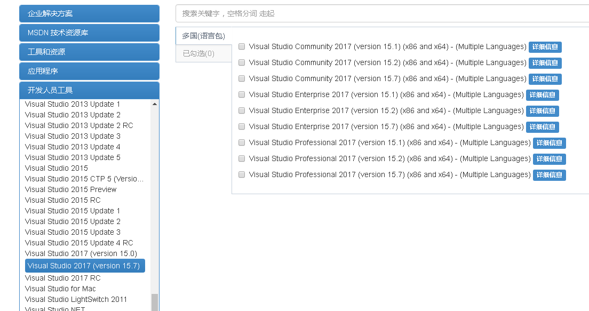Select Visual Studio 2015 Update 3
The height and width of the screenshot is (311, 589).
(73, 232)
